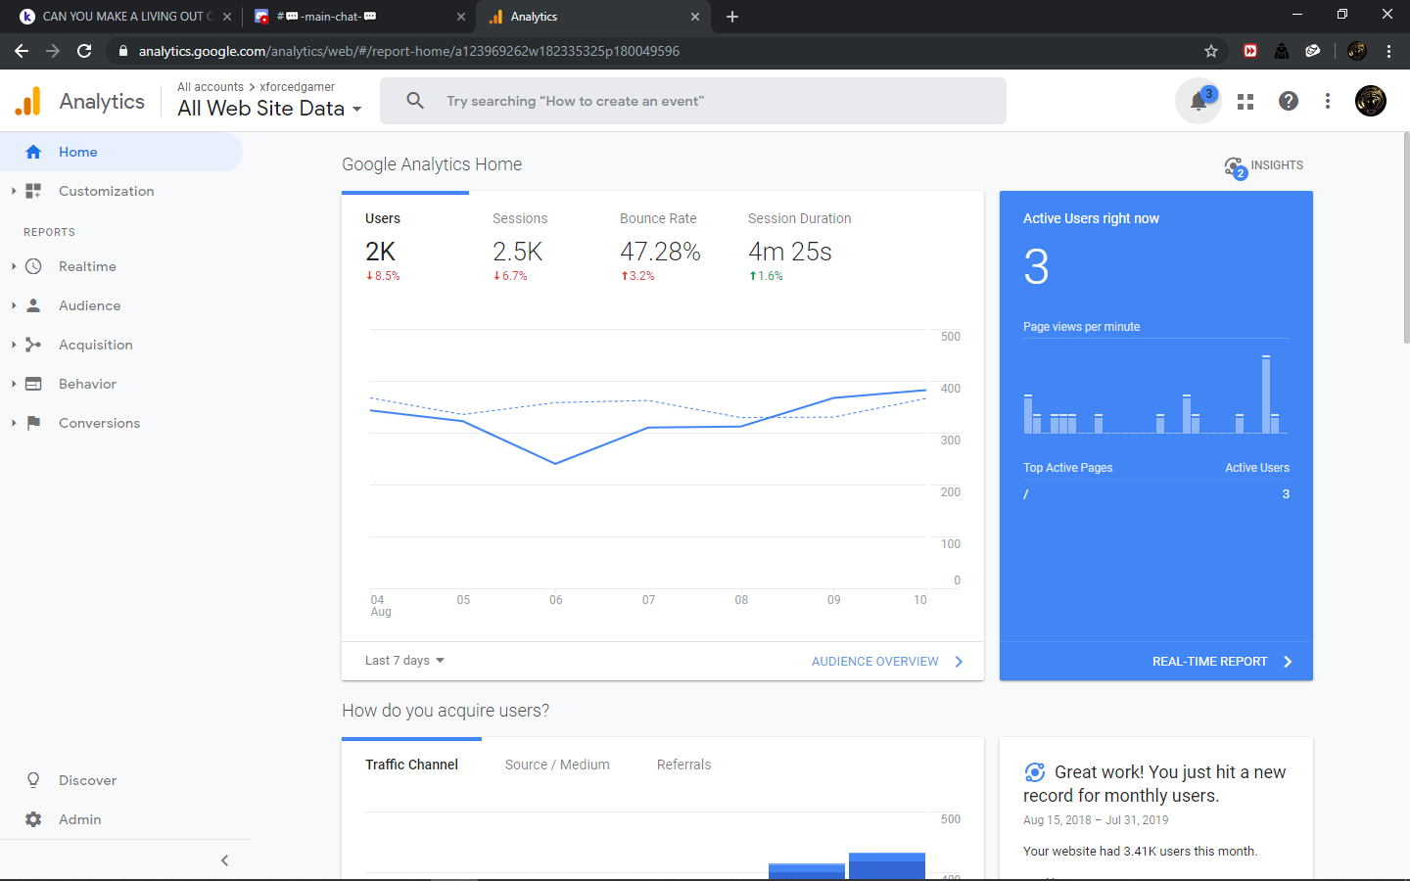
Task: Open the notifications bell icon
Action: pyautogui.click(x=1198, y=101)
